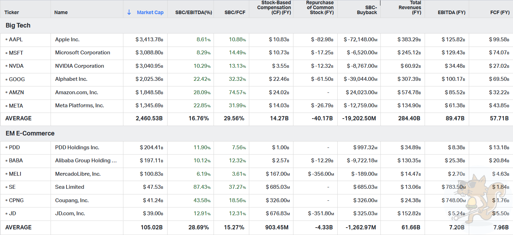Sort by EBITDA (FY) column header
513x235 pixels.
click(451, 12)
